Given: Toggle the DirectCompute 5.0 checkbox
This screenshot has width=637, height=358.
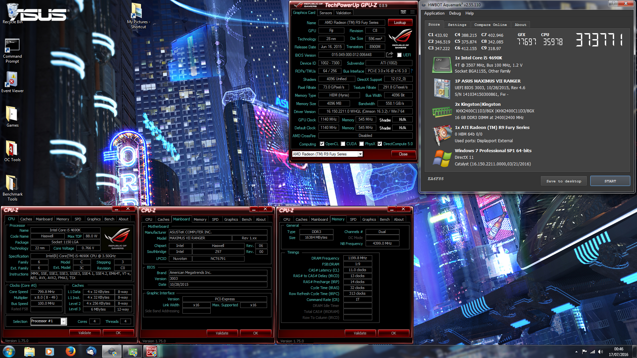Looking at the screenshot, I should (x=380, y=144).
